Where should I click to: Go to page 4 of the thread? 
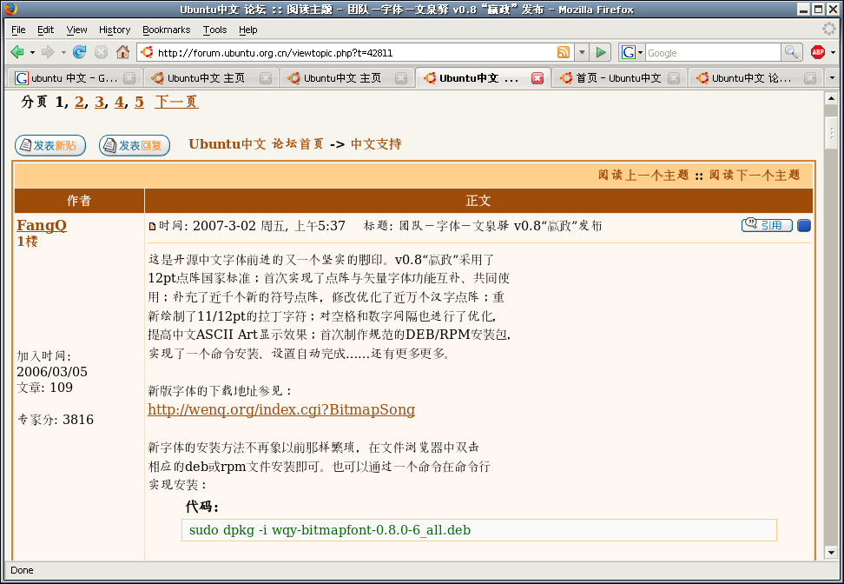(120, 102)
